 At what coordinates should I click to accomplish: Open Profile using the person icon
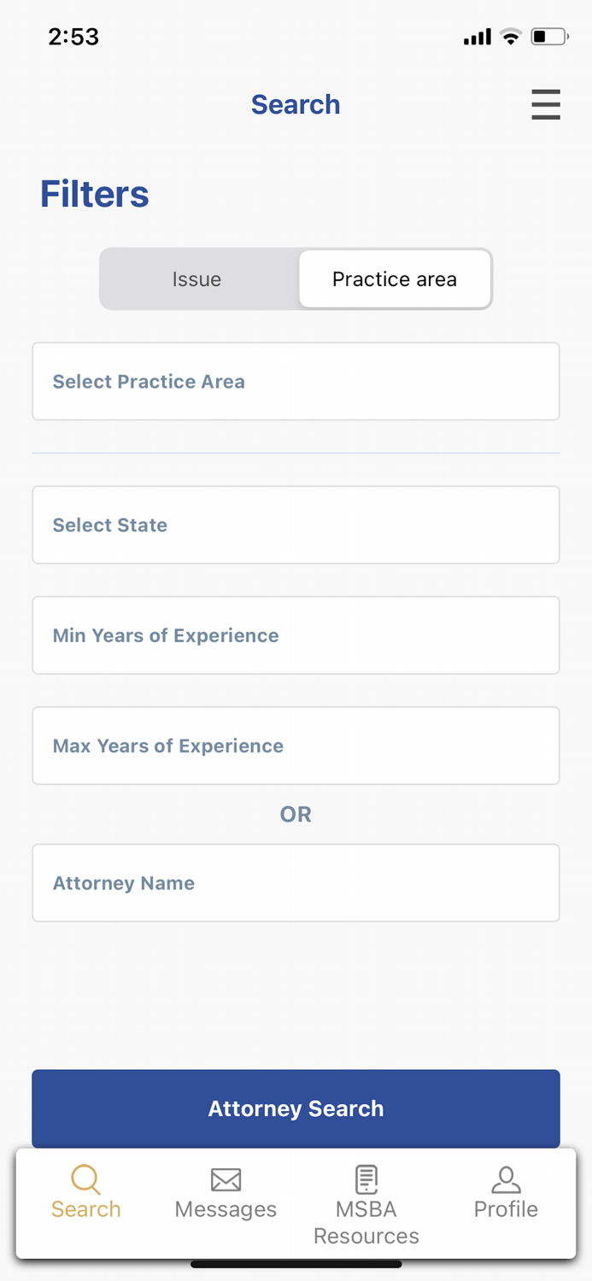505,1179
